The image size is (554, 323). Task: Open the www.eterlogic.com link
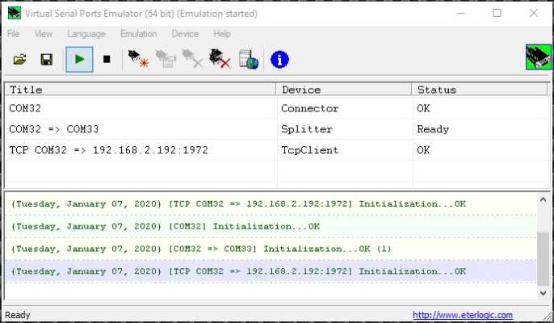coord(462,315)
